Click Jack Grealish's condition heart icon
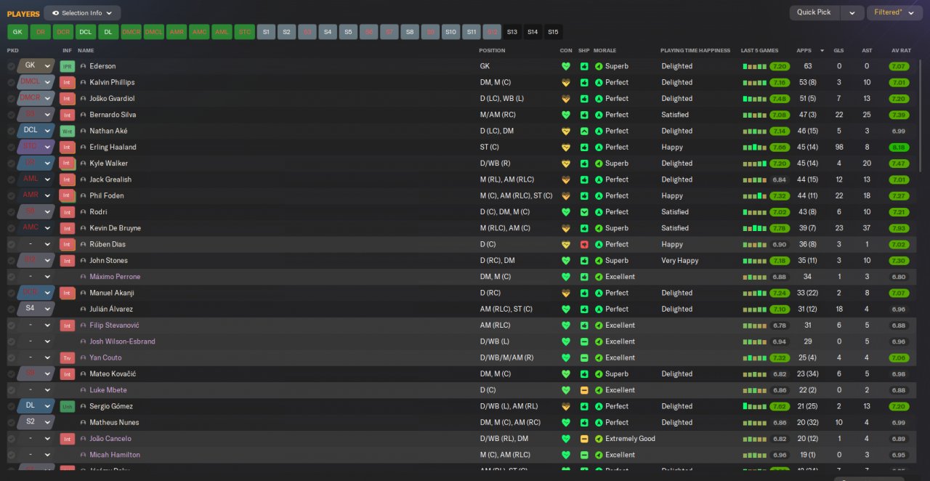930x481 pixels. coord(566,179)
